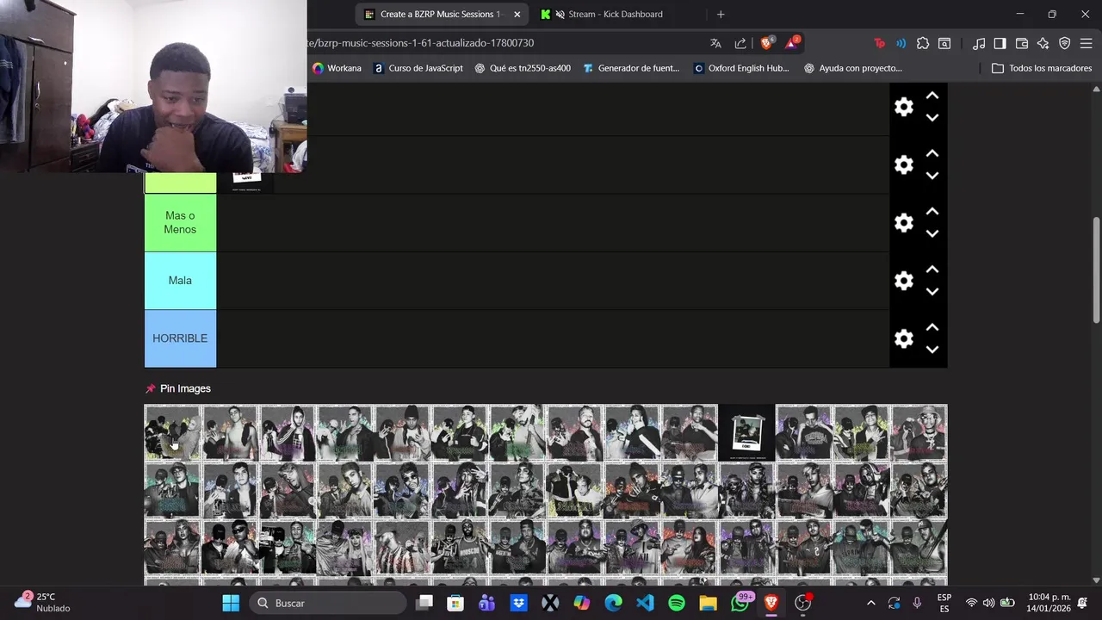
Task: Open the music note media control
Action: (979, 43)
